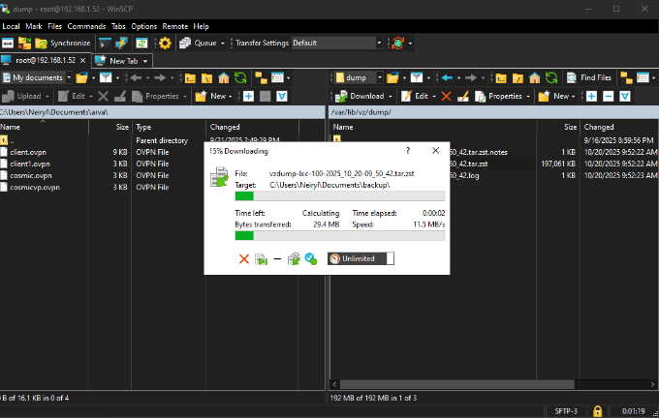
Task: Open the Commands menu
Action: click(x=87, y=26)
